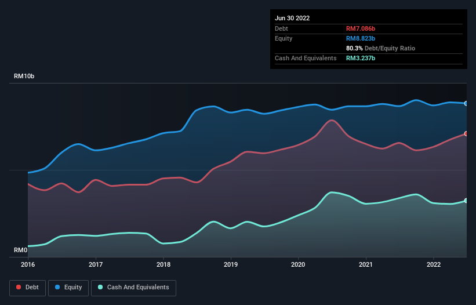Toggle Cash And Equivalents legend button
476x305 pixels.
click(133, 288)
